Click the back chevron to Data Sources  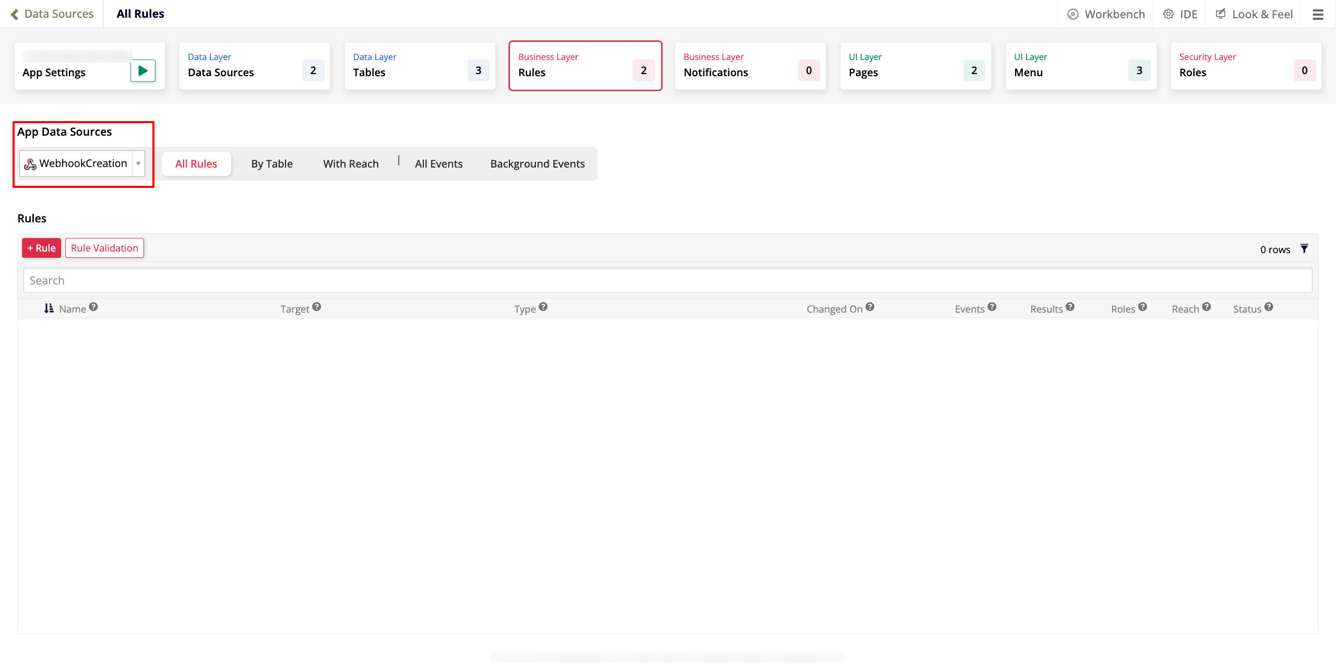coord(15,14)
